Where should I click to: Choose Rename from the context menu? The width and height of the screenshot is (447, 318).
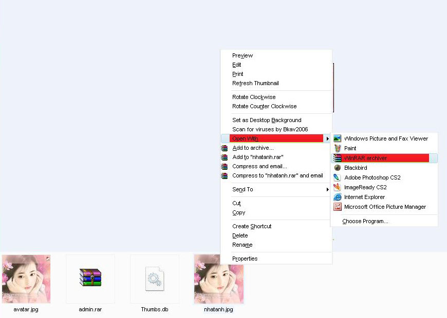(276, 245)
